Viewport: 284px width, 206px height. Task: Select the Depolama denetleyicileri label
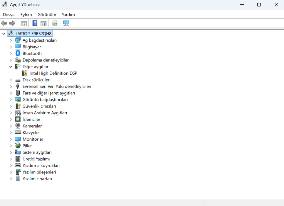tap(46, 60)
